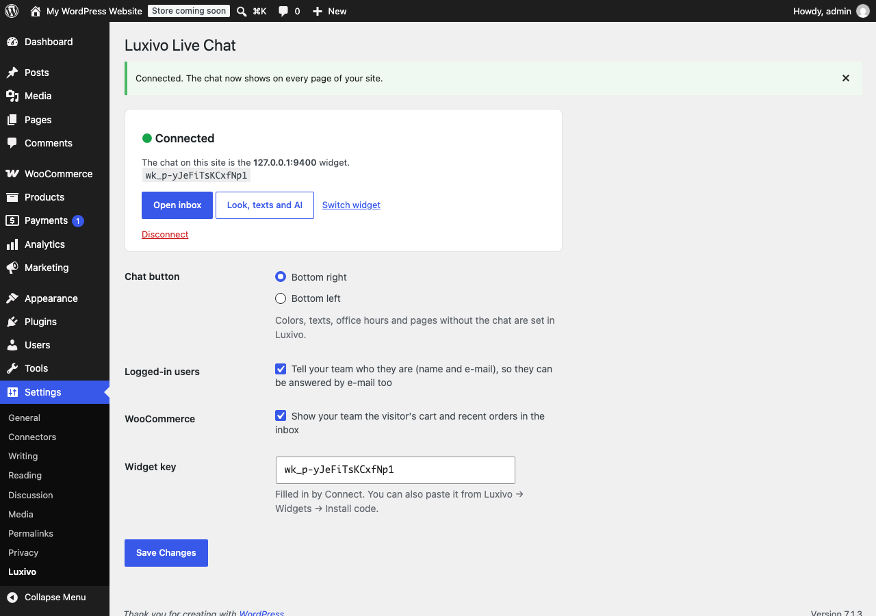
Task: Click the admin avatar icon
Action: coord(863,11)
